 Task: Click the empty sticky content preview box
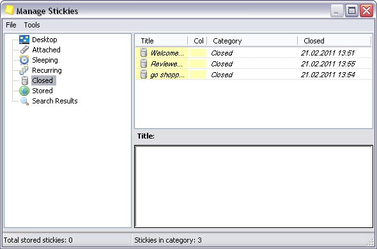254,186
